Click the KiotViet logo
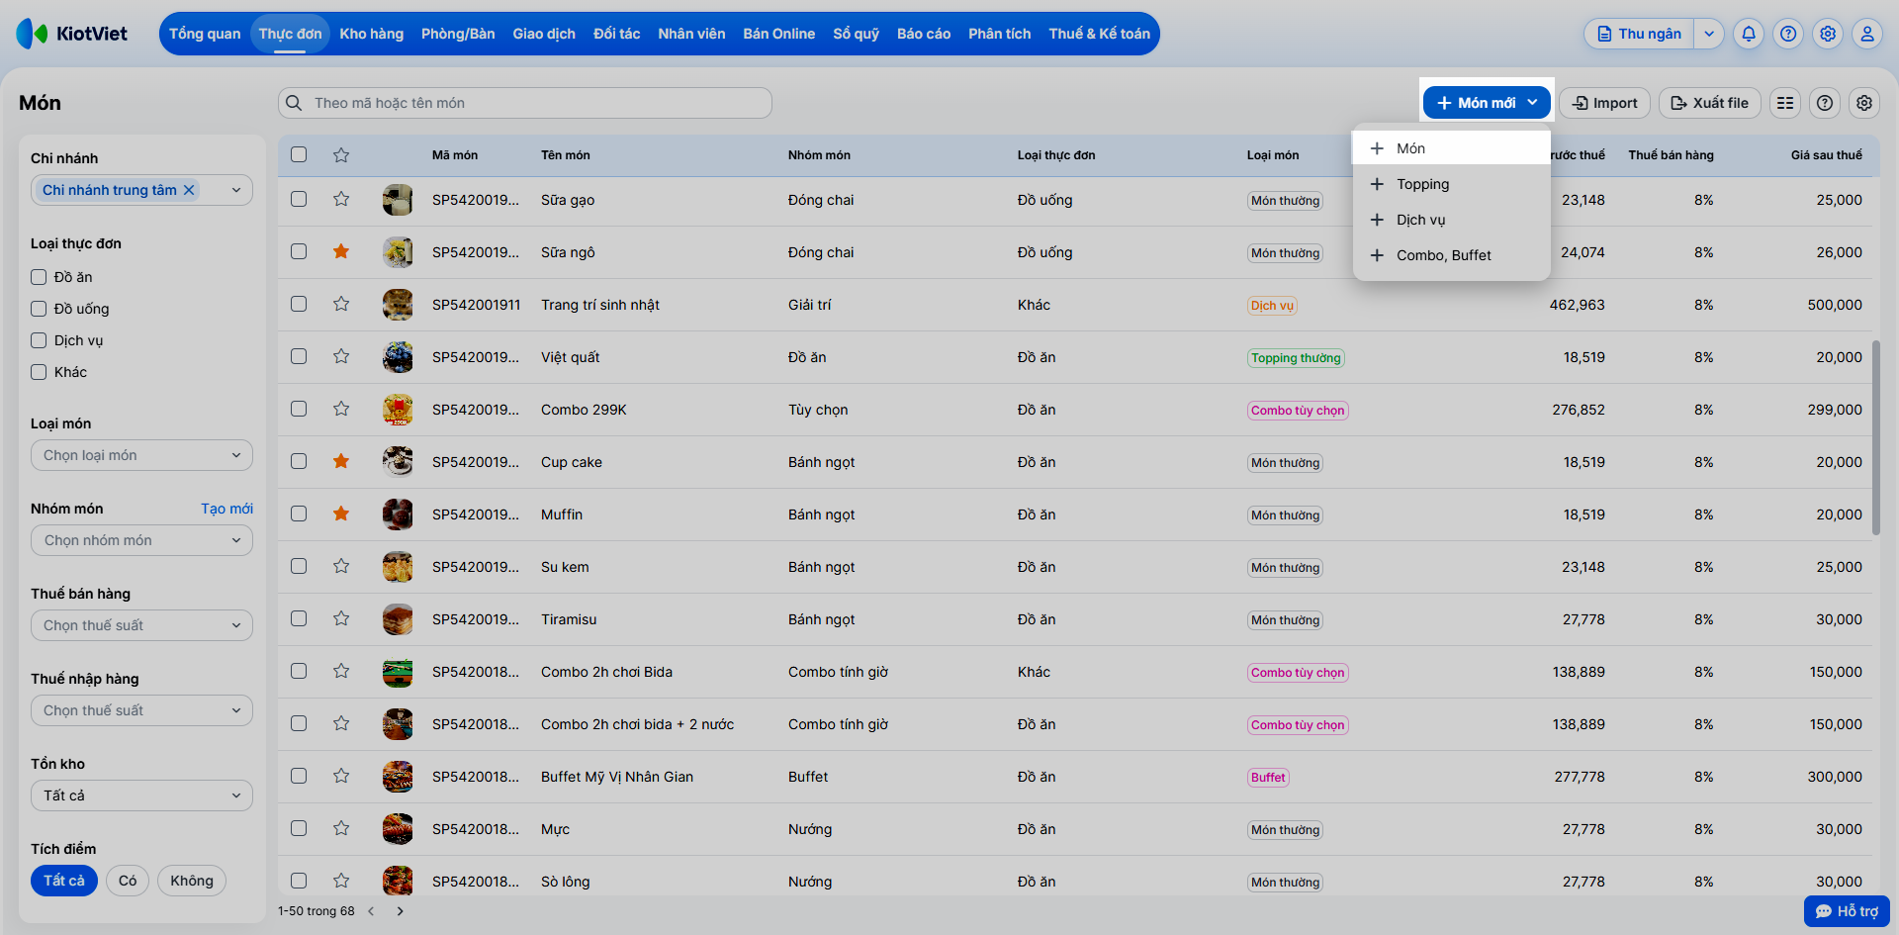This screenshot has width=1899, height=935. [x=72, y=34]
